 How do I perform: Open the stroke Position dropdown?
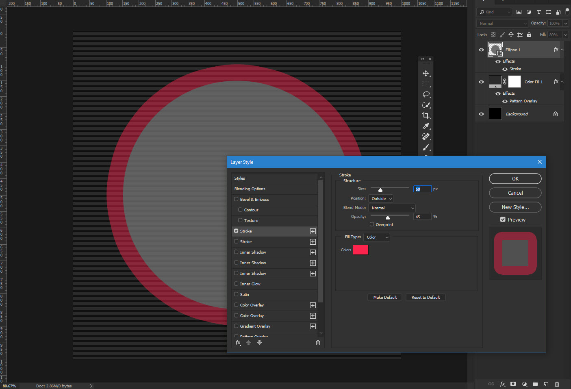380,198
